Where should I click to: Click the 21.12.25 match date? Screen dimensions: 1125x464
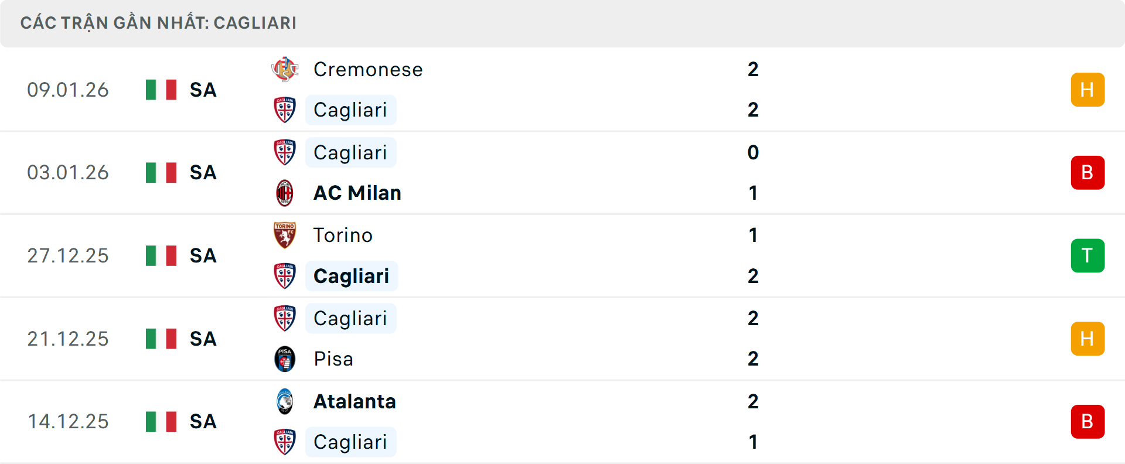point(68,339)
